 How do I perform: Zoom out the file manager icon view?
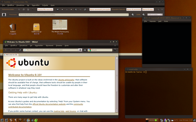coord(133,15)
